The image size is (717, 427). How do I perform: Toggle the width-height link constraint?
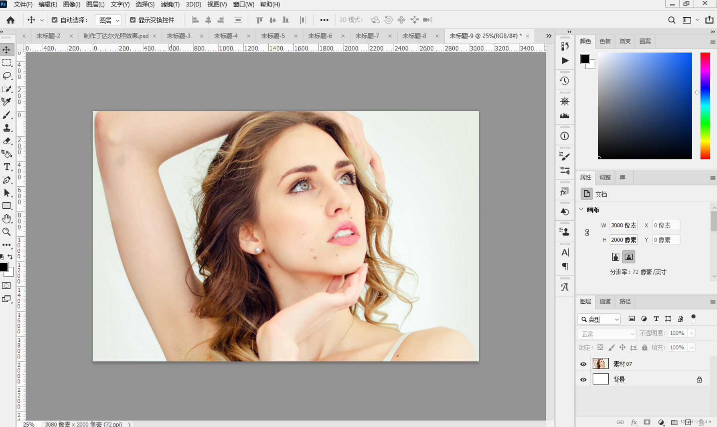[x=587, y=233]
